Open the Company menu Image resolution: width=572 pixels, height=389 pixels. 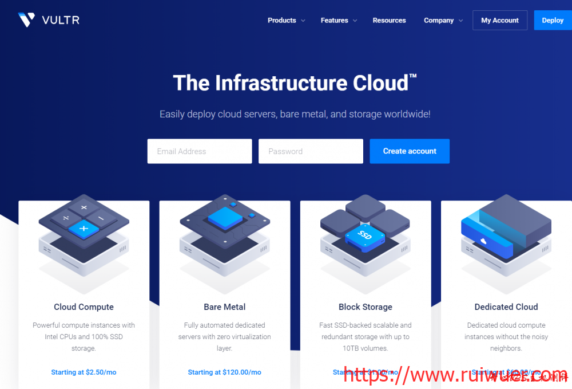coord(439,21)
